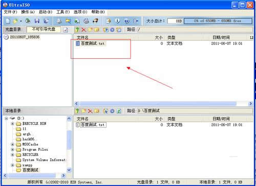
Task: Click the document icon left of the Info icon
Action: click(109, 21)
